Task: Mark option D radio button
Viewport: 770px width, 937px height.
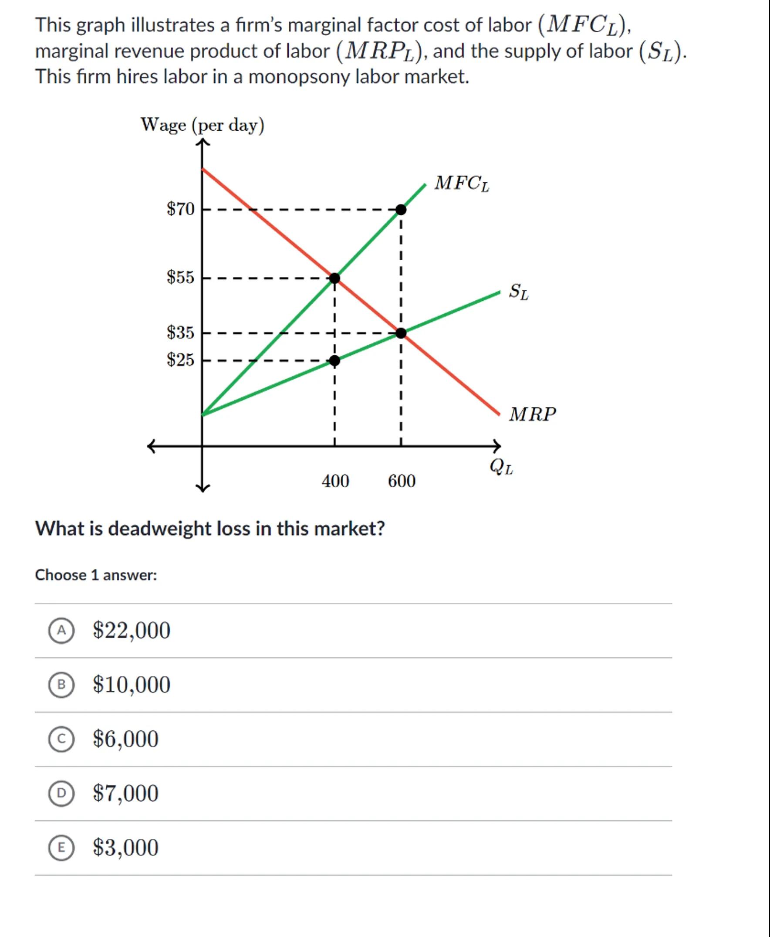Action: (61, 794)
